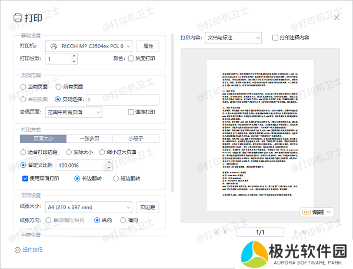Select 短边翻转 short-edge flip

[x=116, y=179]
